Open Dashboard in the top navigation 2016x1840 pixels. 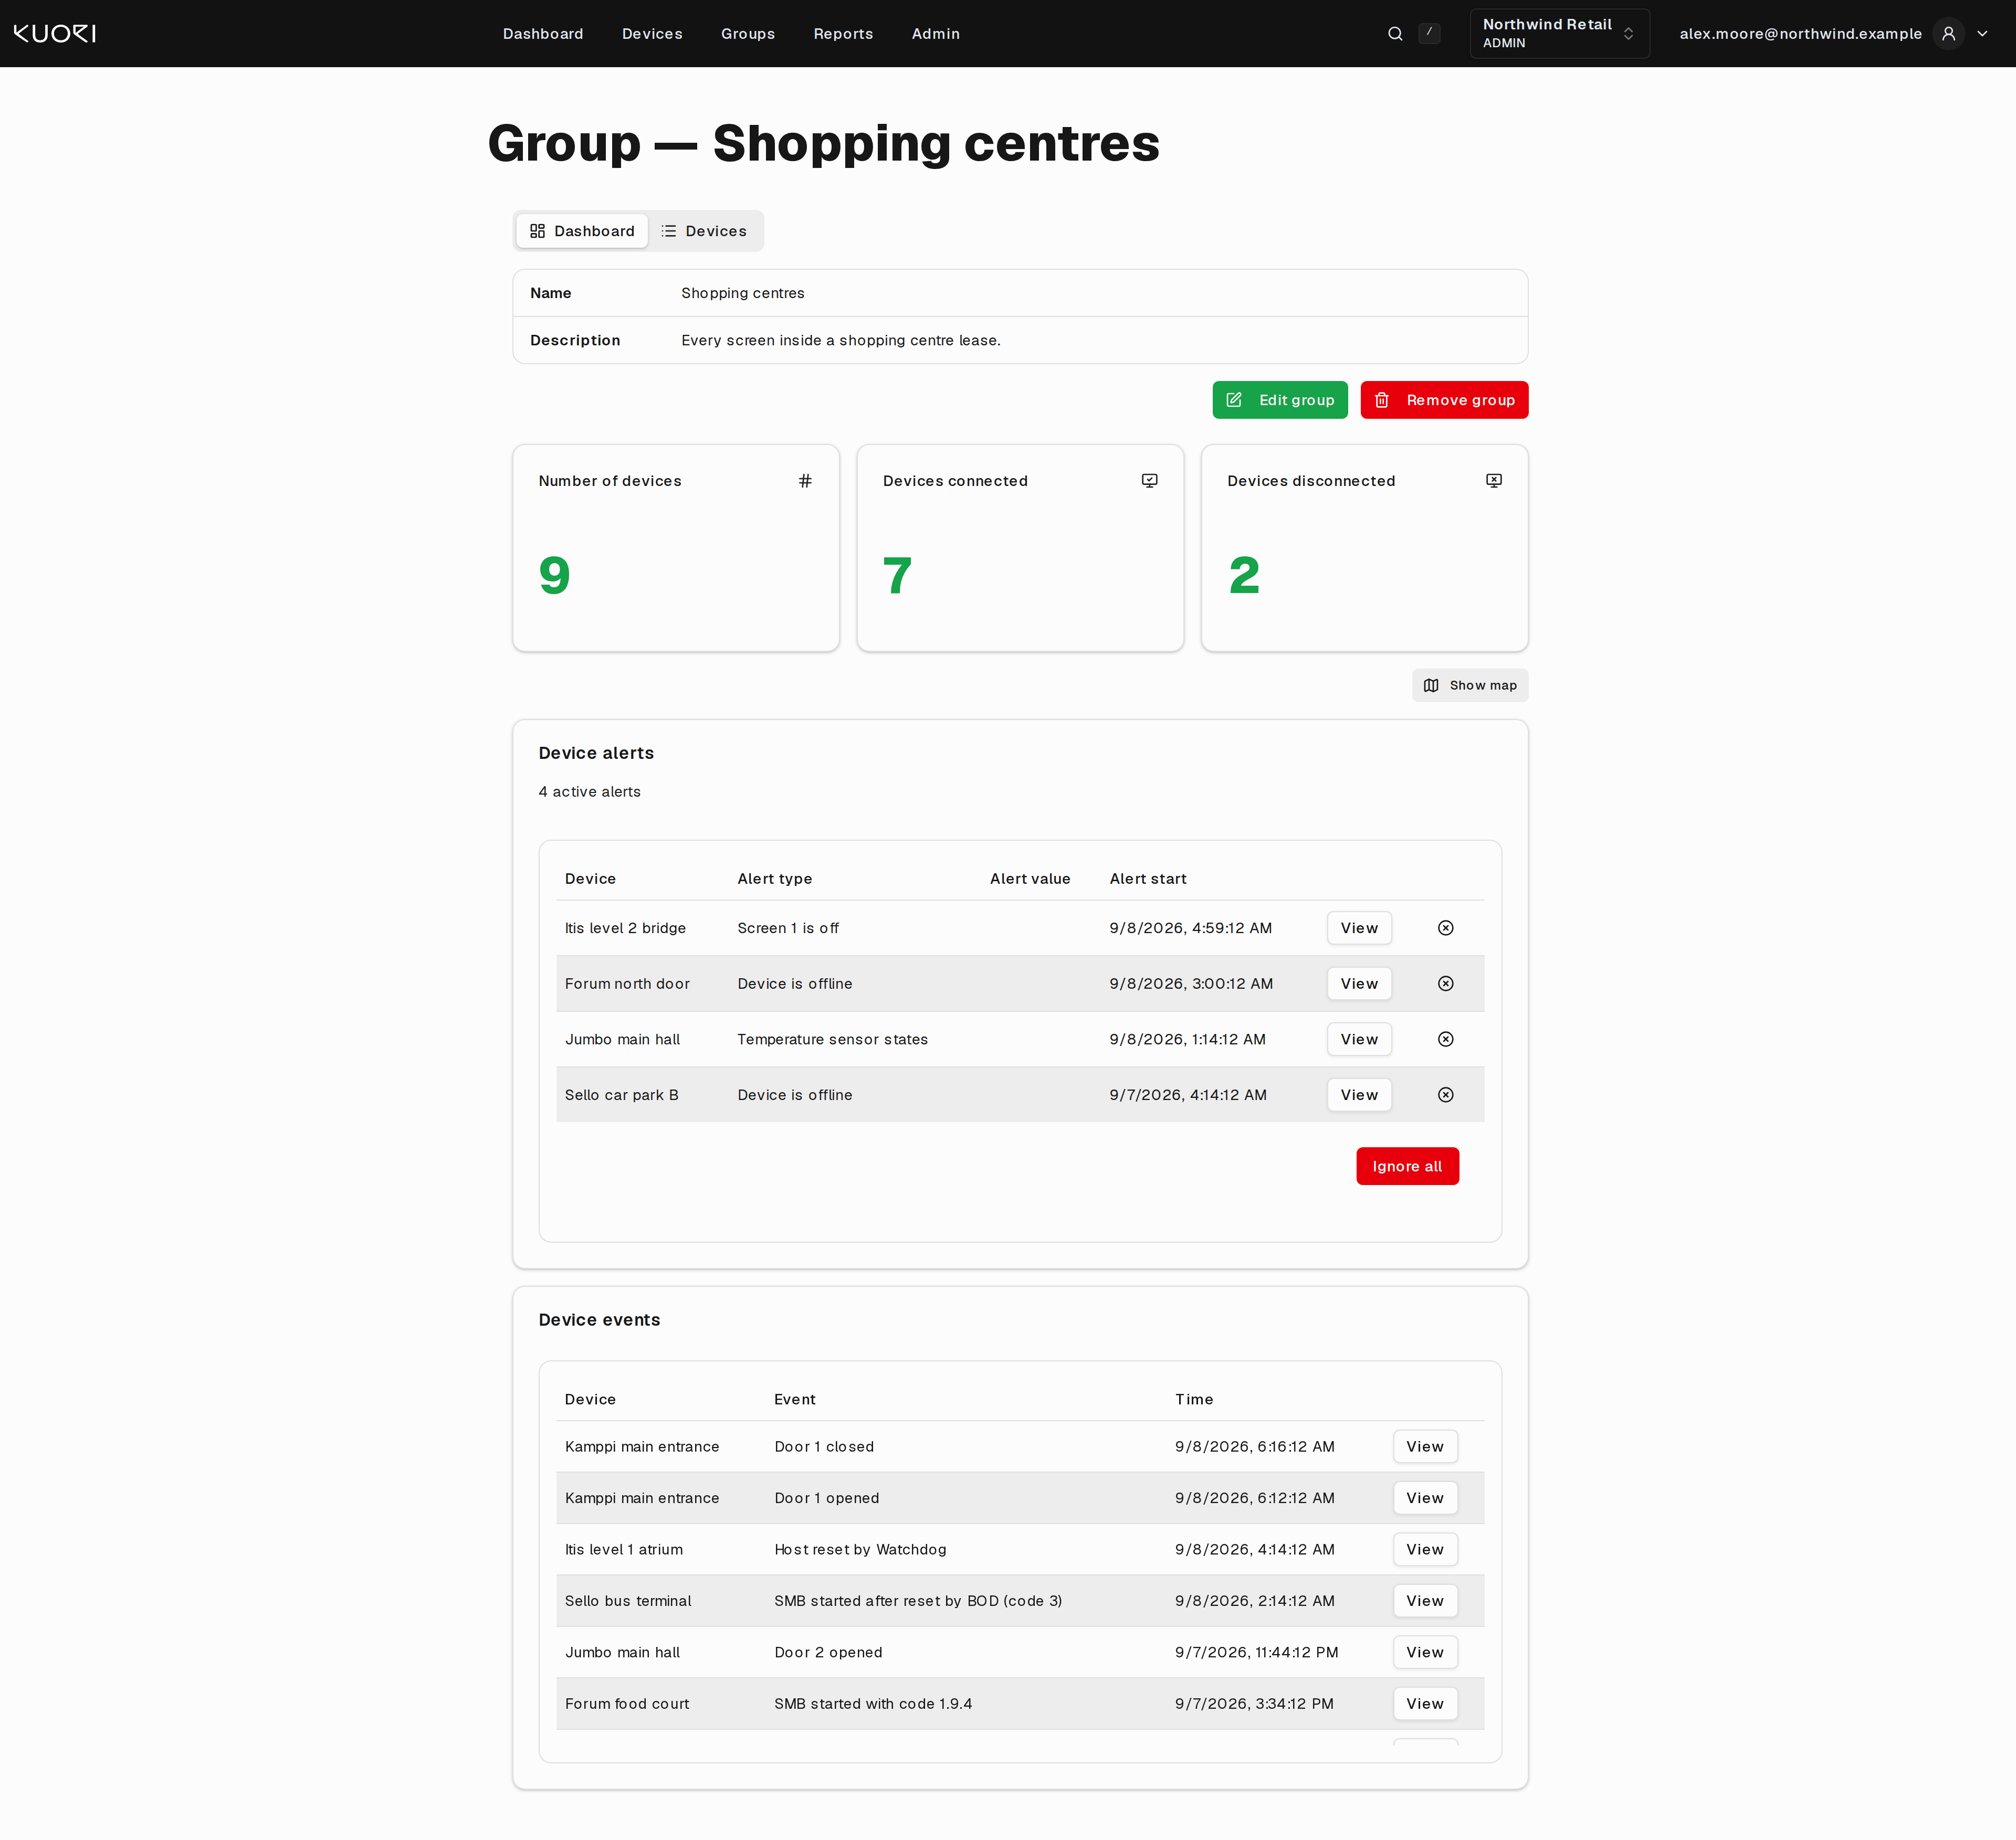click(x=543, y=34)
